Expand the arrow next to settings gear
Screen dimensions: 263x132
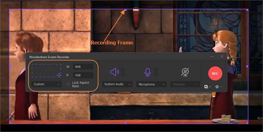tap(221, 87)
